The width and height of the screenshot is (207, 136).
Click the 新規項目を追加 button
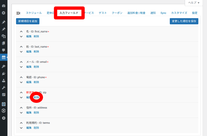coord(28,21)
